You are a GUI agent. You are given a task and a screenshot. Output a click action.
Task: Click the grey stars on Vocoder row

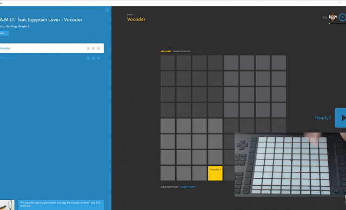point(94,48)
